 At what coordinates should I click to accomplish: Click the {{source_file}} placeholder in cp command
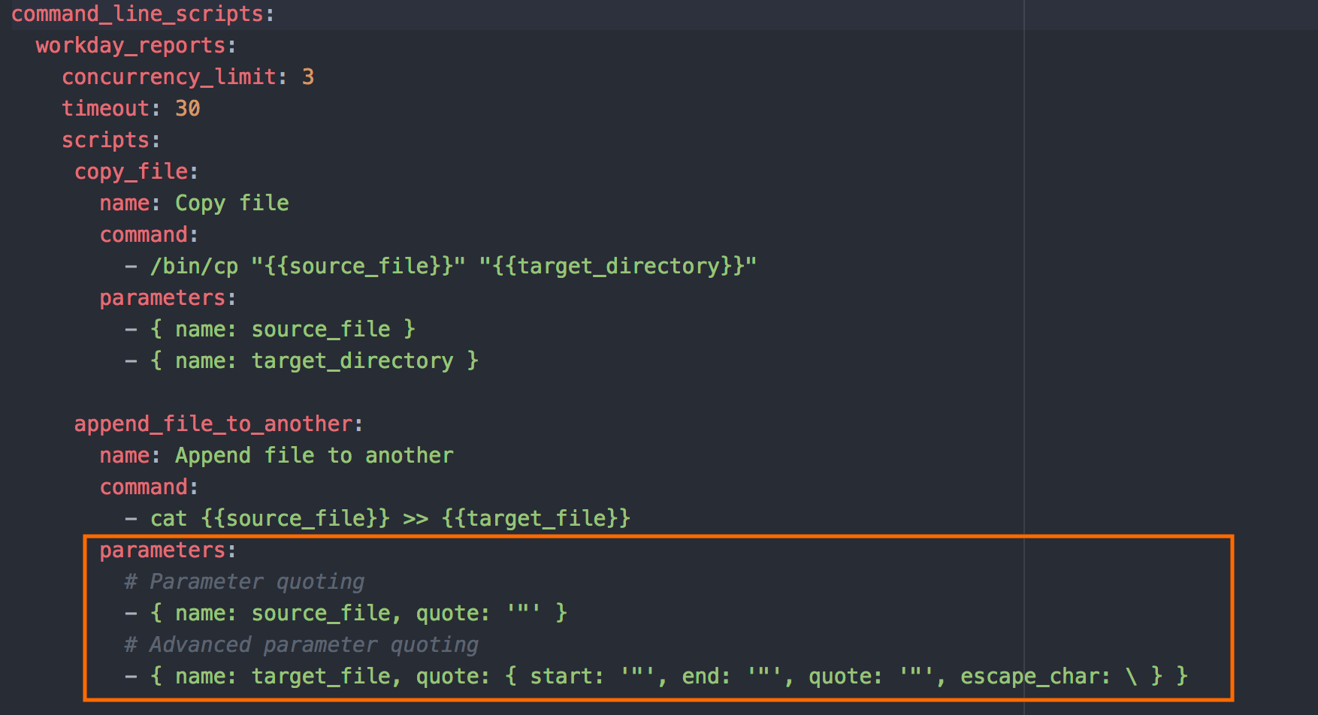click(358, 267)
